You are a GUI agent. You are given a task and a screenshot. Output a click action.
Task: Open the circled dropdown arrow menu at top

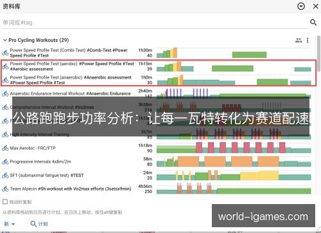[x=301, y=6]
